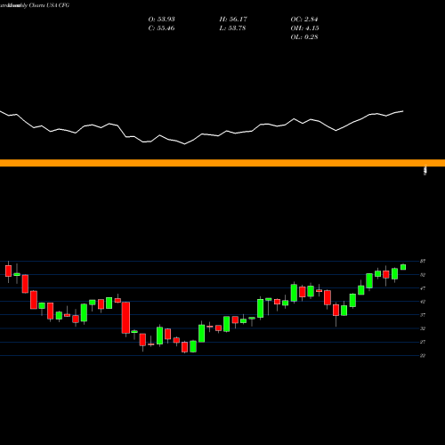The width and height of the screenshot is (445, 445).
Task: Click the open price value O: 53.93
Action: click(x=161, y=20)
